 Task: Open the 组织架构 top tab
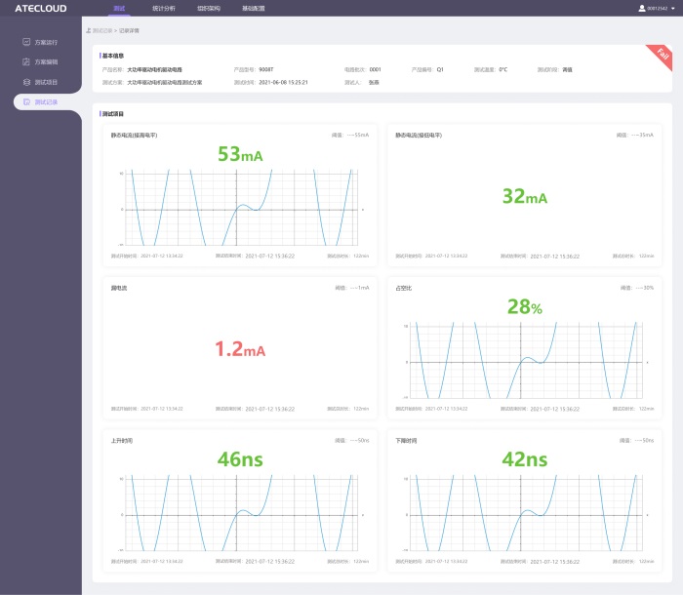pyautogui.click(x=209, y=8)
